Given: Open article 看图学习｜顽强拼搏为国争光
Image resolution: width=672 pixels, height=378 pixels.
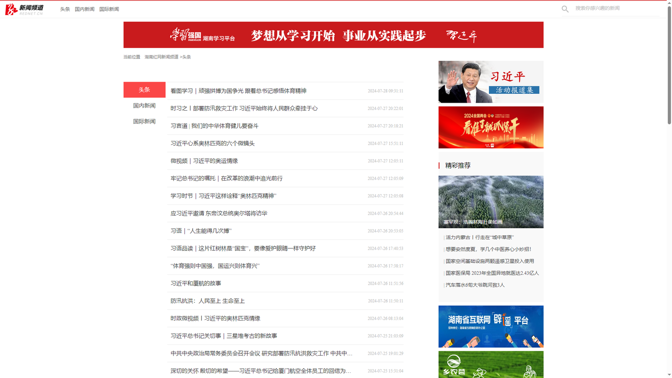Looking at the screenshot, I should tap(238, 91).
